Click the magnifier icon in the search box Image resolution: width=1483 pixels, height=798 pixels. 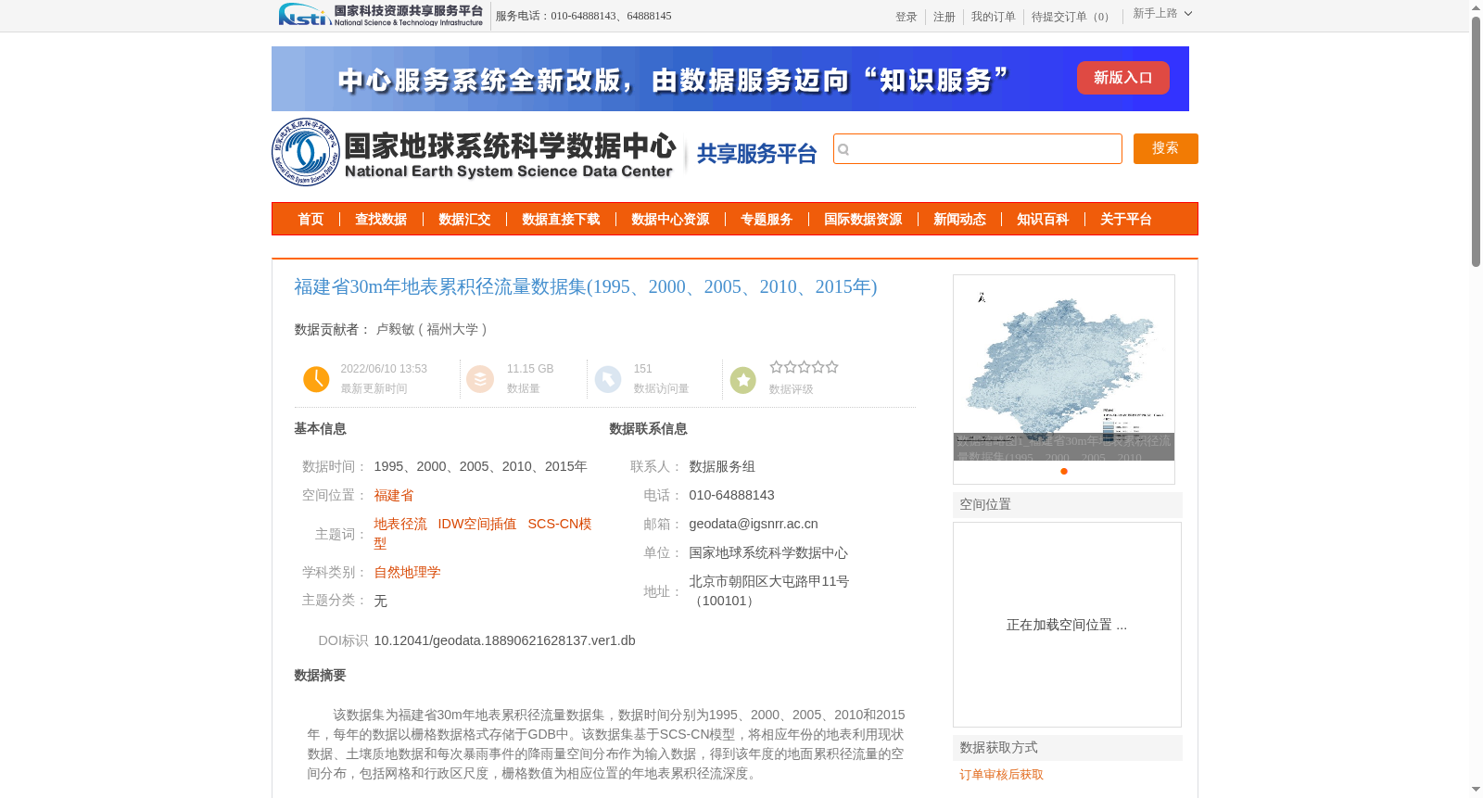pyautogui.click(x=843, y=149)
